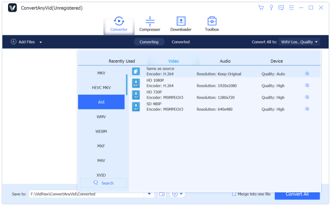Click the Add Files button label

26,42
